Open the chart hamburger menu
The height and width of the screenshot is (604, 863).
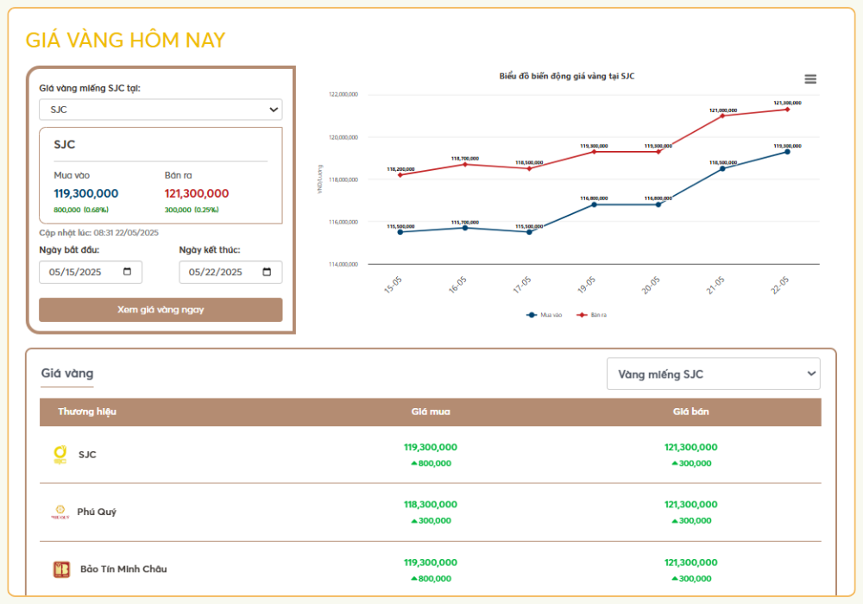[x=810, y=79]
